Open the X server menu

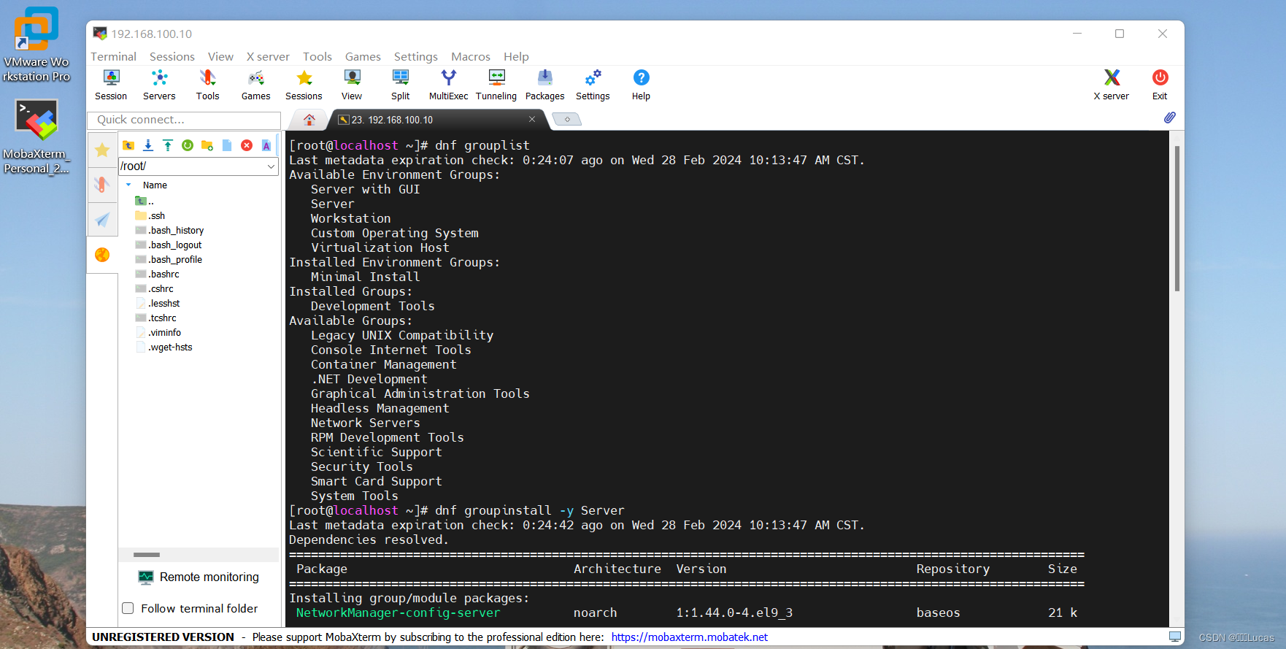pyautogui.click(x=268, y=56)
